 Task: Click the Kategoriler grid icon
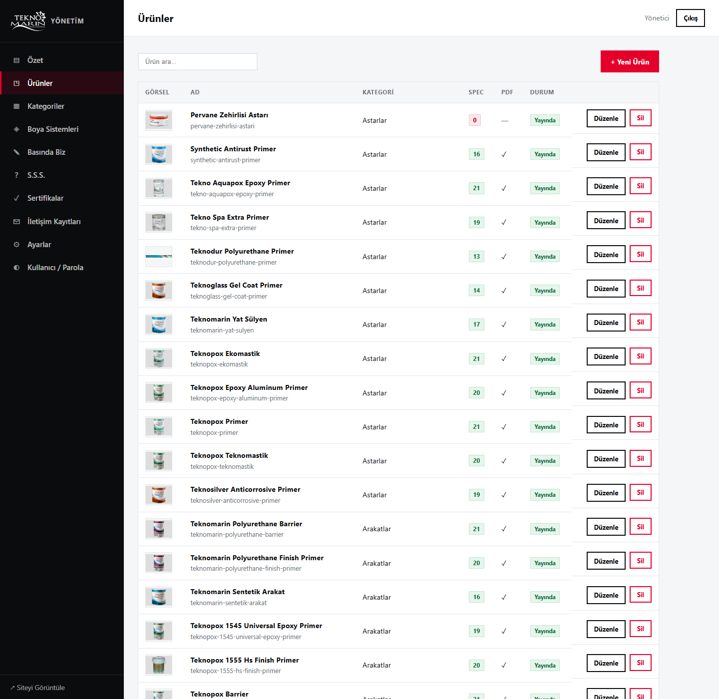[16, 106]
